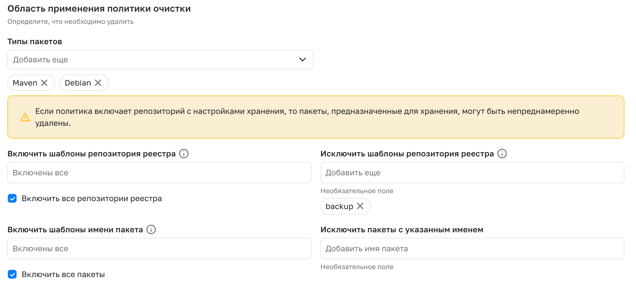Focus include registry repository patterns field
This screenshot has height=285, width=636.
159,173
